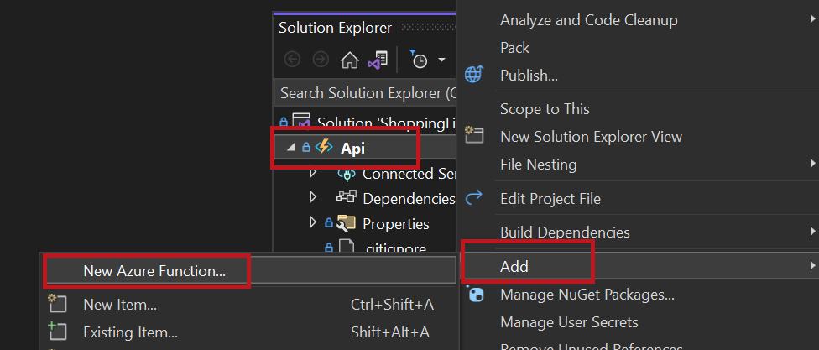Screen dimensions: 819x350
Task: Collapse the Api project node
Action: point(291,148)
